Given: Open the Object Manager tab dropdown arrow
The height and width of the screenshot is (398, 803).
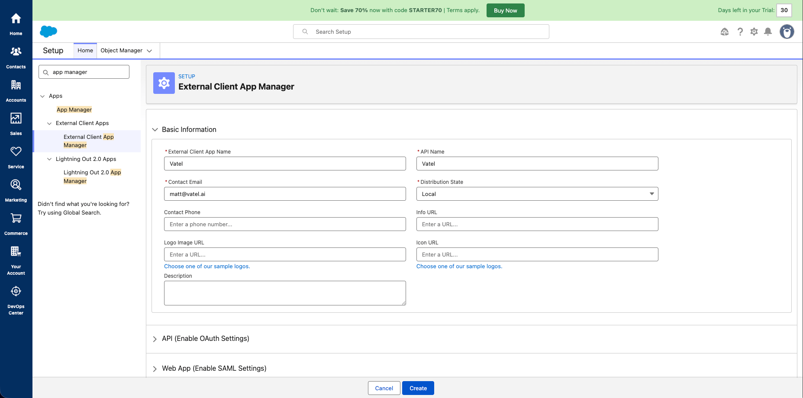Looking at the screenshot, I should point(149,51).
